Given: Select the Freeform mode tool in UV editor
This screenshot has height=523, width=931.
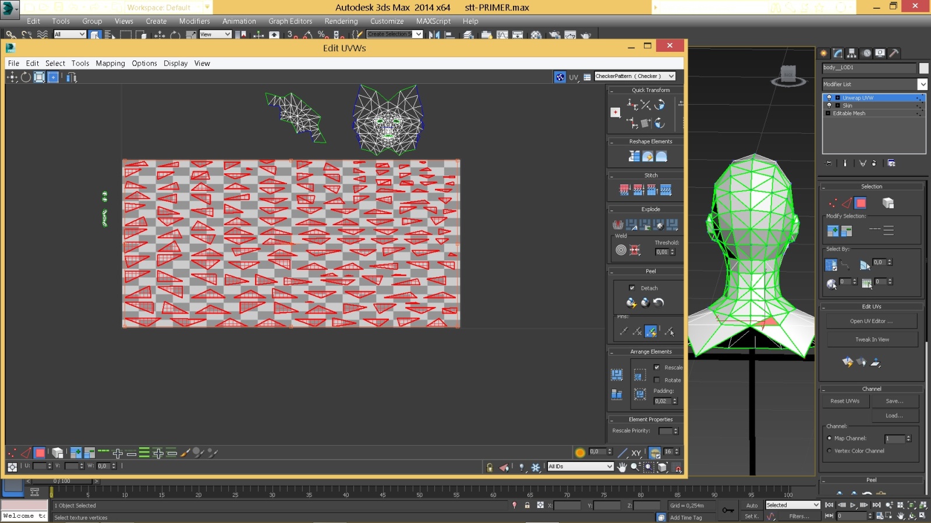Looking at the screenshot, I should point(53,77).
